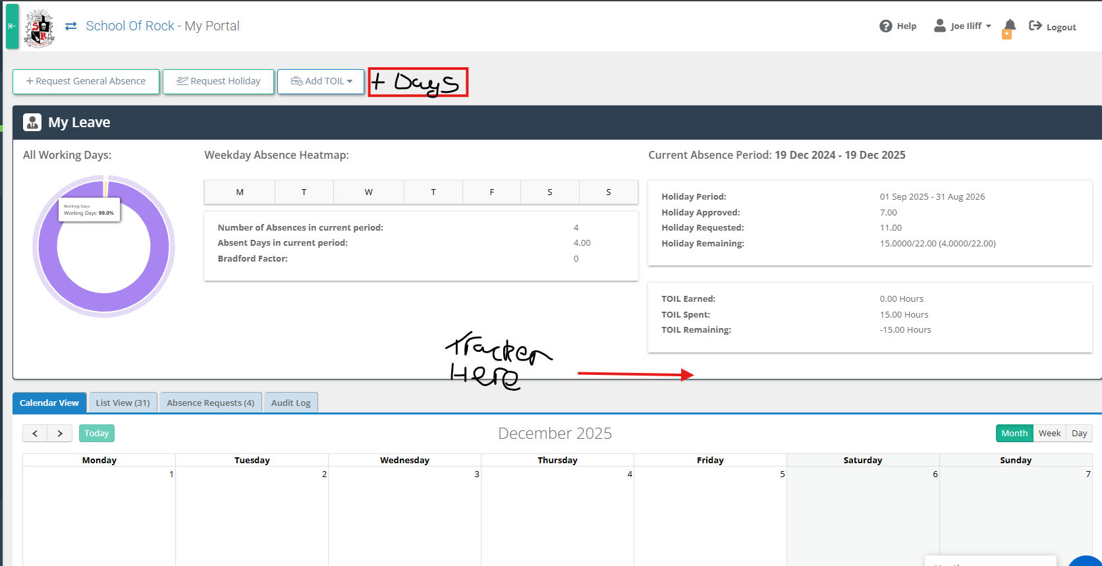1102x566 pixels.
Task: Click the School Of Rock crest logo
Action: (x=40, y=28)
